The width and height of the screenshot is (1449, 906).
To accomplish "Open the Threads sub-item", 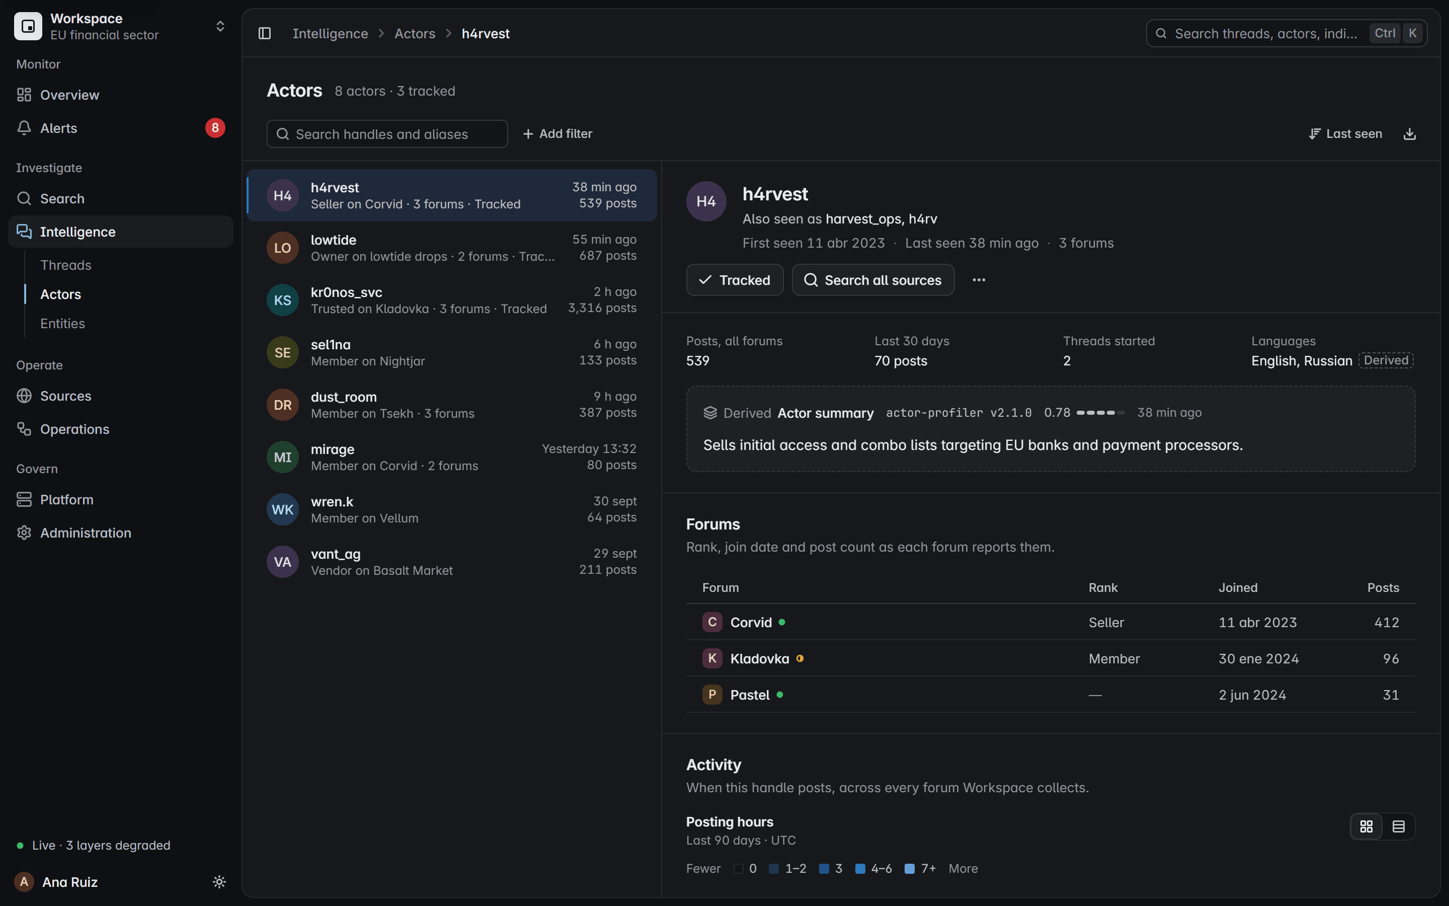I will pyautogui.click(x=66, y=265).
